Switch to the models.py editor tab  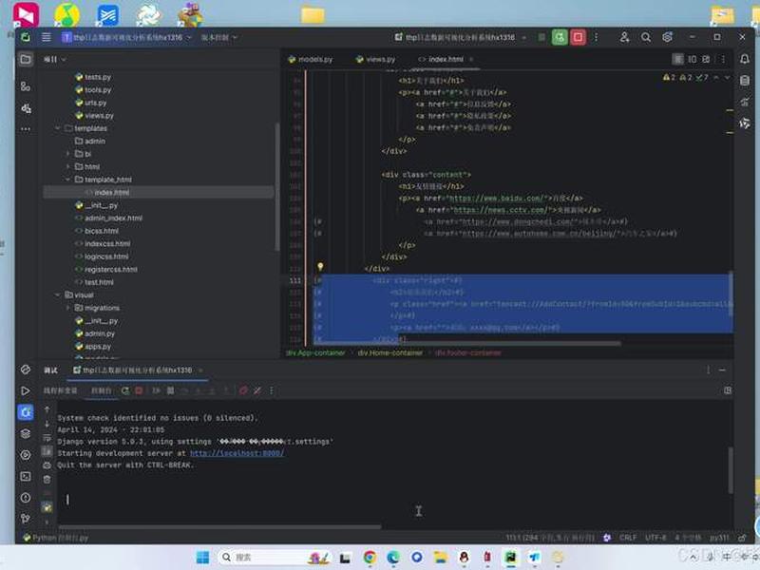[311, 59]
